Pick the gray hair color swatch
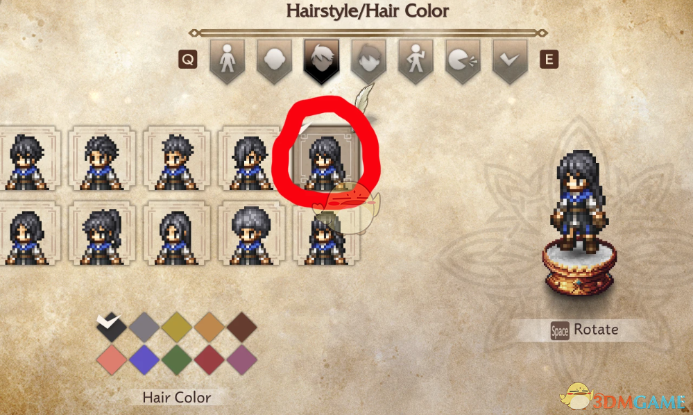The width and height of the screenshot is (693, 415). point(144,328)
